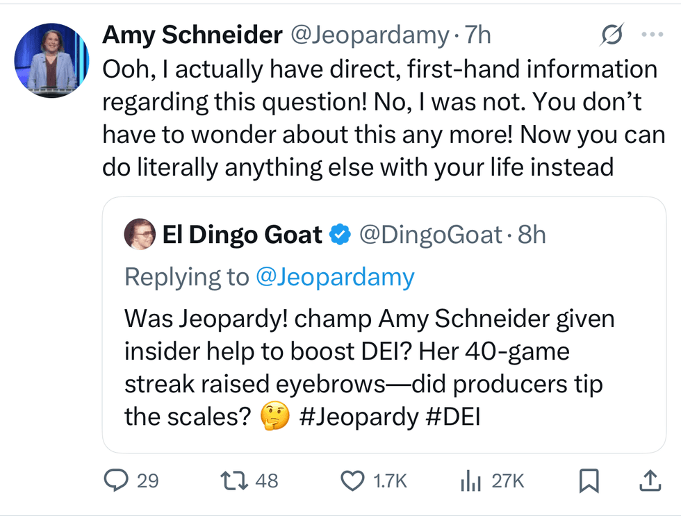Viewport: 681px width, 518px height.
Task: Bookmark this tweet
Action: [589, 480]
